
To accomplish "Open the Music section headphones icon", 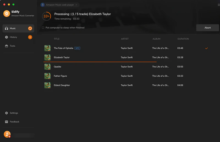I will click(6, 29).
